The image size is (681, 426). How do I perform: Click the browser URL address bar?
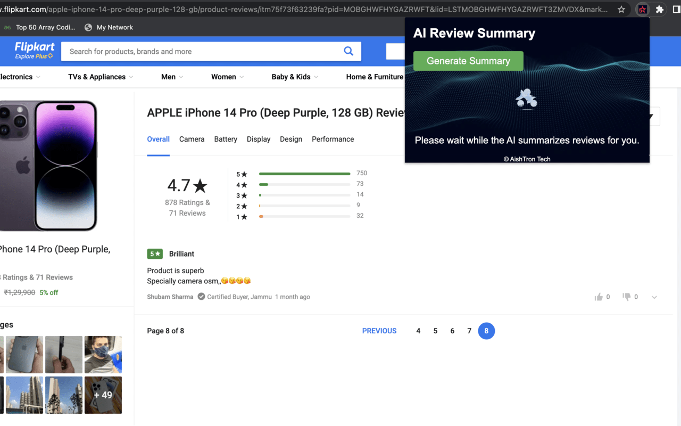click(303, 9)
